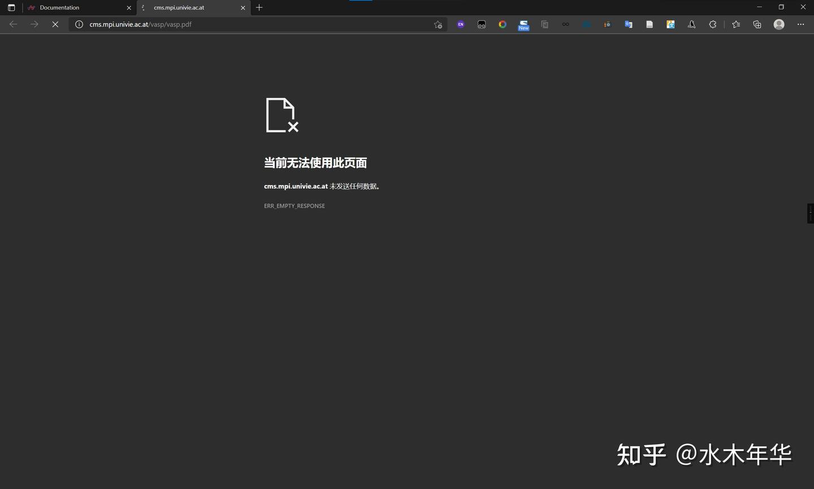This screenshot has width=814, height=489.
Task: Click the blue 'New' extension icon
Action: 523,24
